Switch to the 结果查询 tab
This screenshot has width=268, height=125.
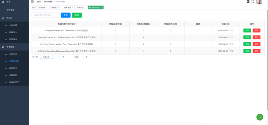click(x=69, y=7)
